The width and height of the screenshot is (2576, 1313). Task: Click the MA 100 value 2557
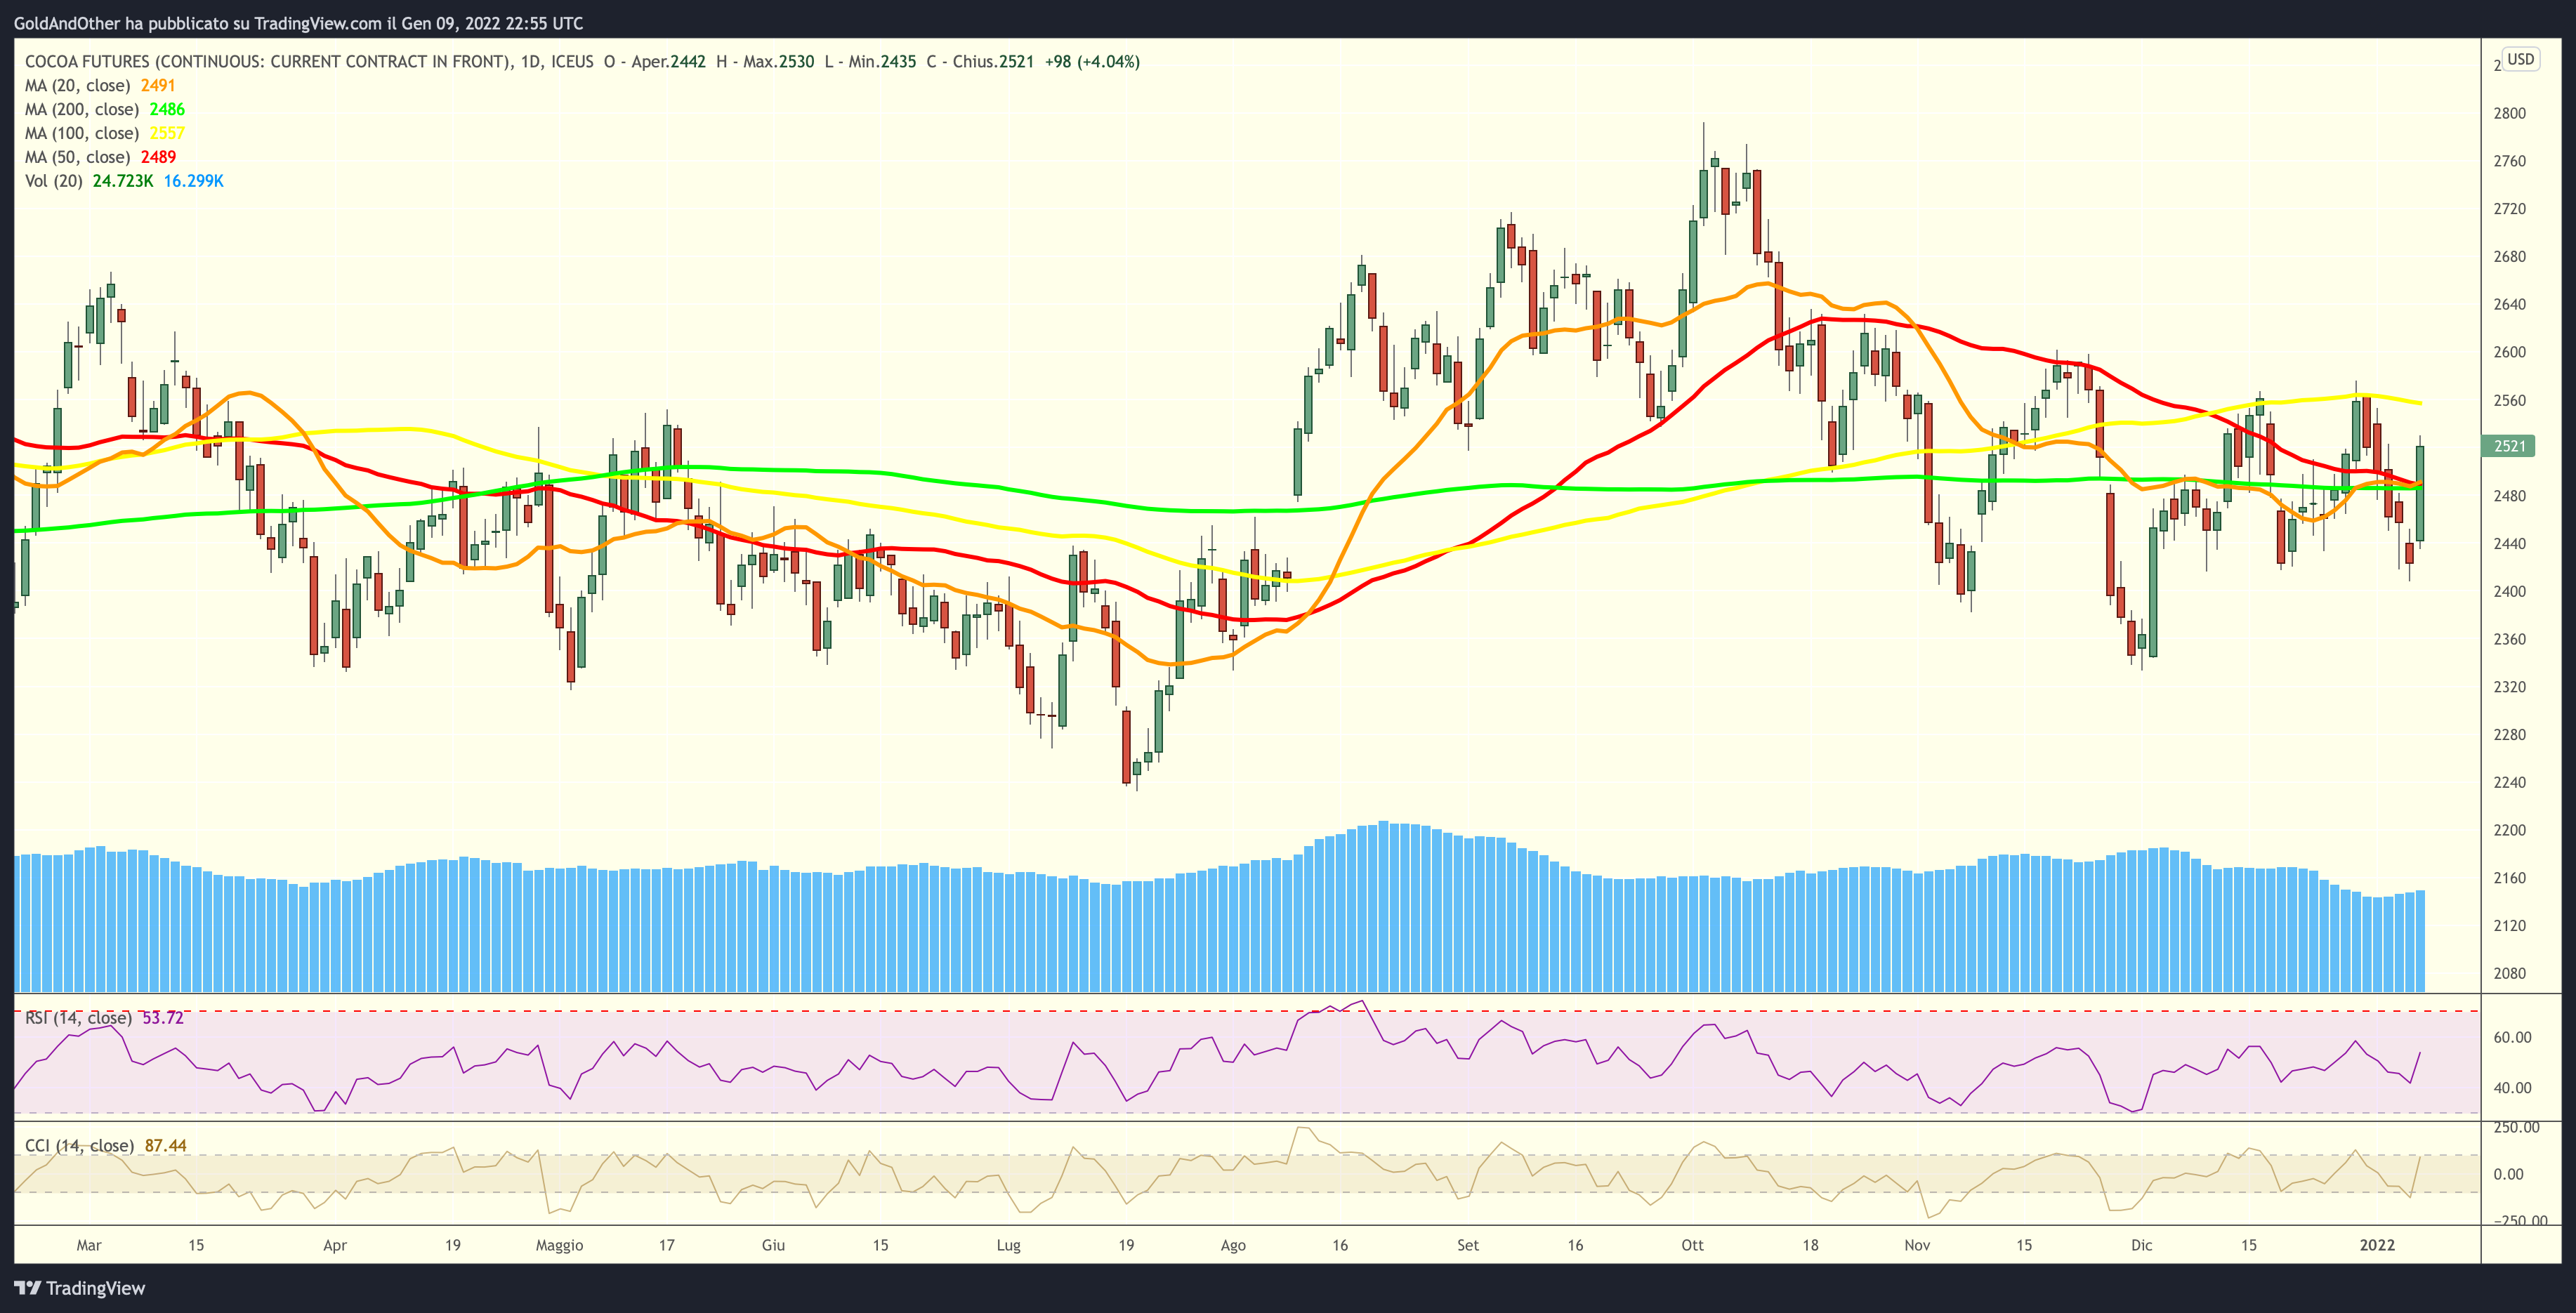167,133
